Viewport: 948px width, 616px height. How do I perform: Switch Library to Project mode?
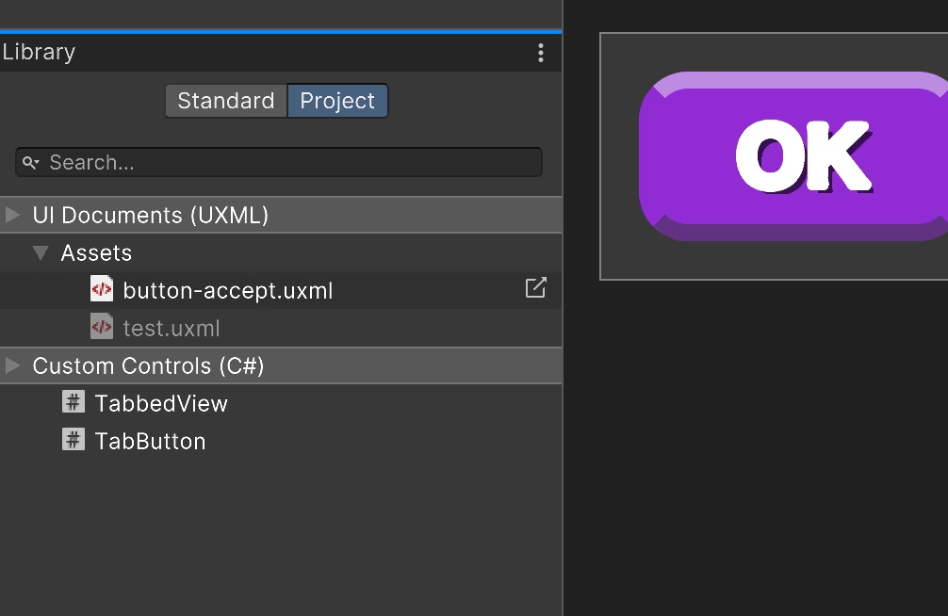click(337, 101)
